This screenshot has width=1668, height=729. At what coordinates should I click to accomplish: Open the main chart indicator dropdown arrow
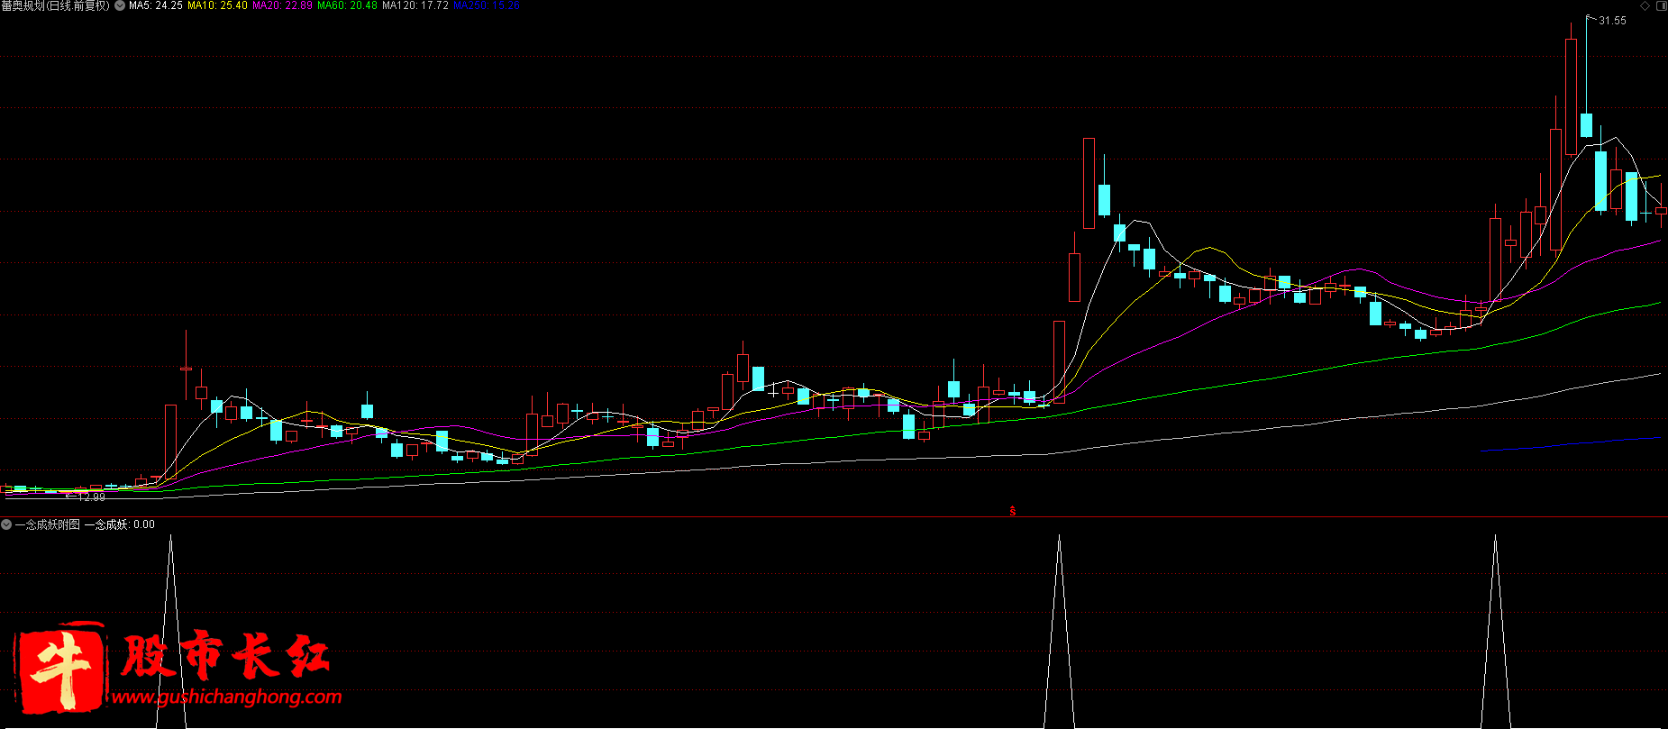click(x=120, y=5)
